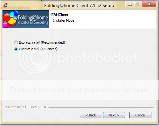The height and width of the screenshot is (126, 159).
Task: Click the colorful molecule graphic in banner
Action: [10, 19]
